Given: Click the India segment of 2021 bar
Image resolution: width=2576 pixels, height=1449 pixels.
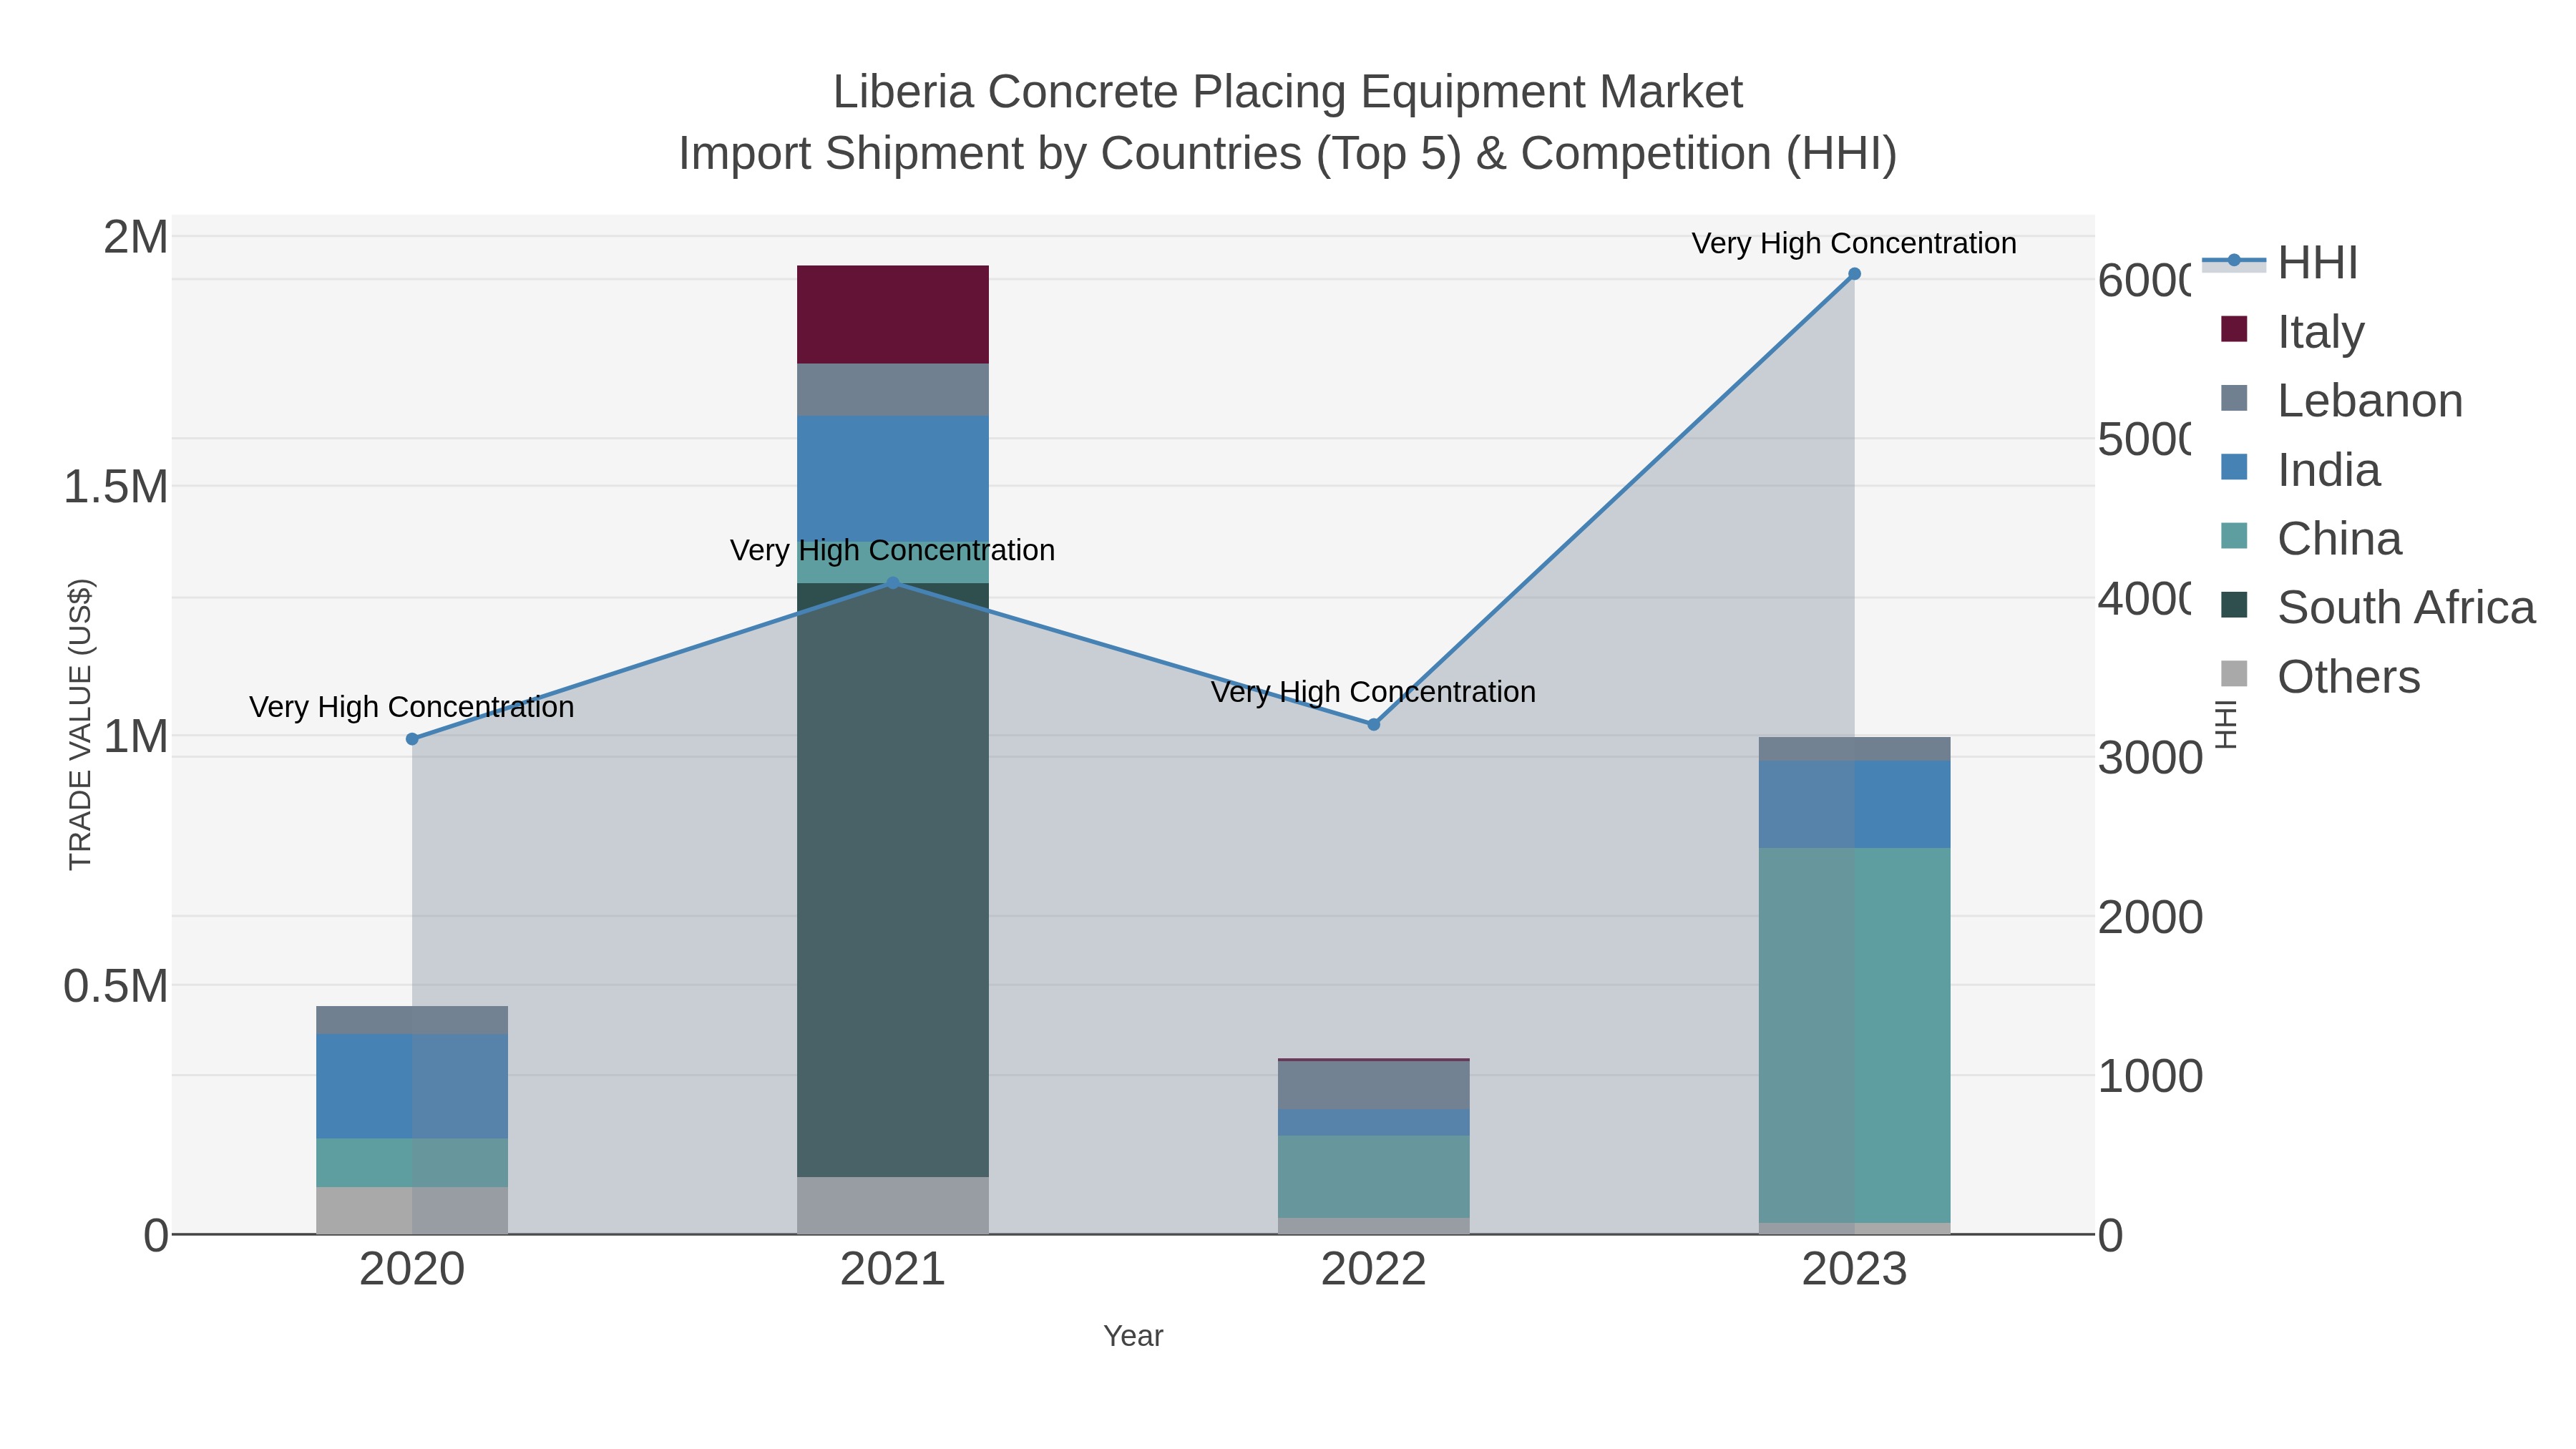Looking at the screenshot, I should 893,479.
